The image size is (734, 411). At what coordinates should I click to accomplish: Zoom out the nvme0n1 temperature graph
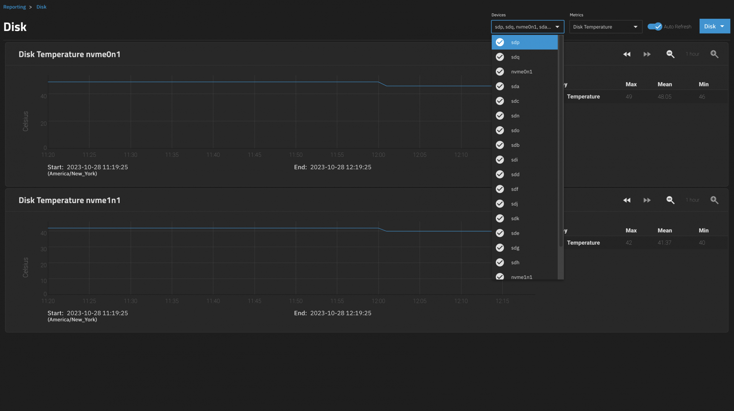(x=670, y=54)
